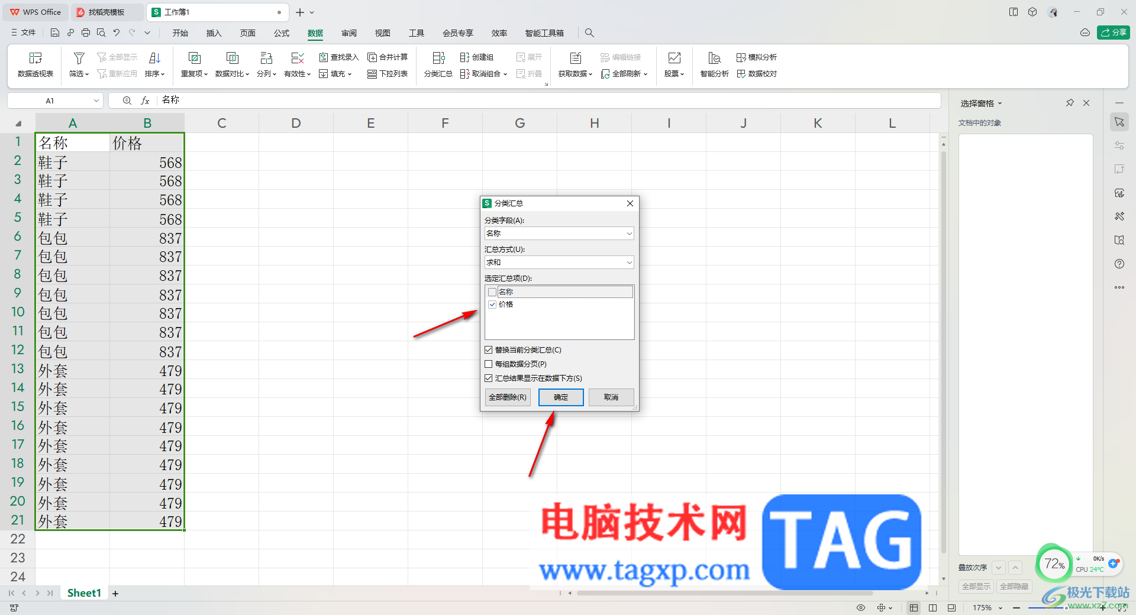
Task: Expand the Name Box dropdown arrow
Action: 96,101
